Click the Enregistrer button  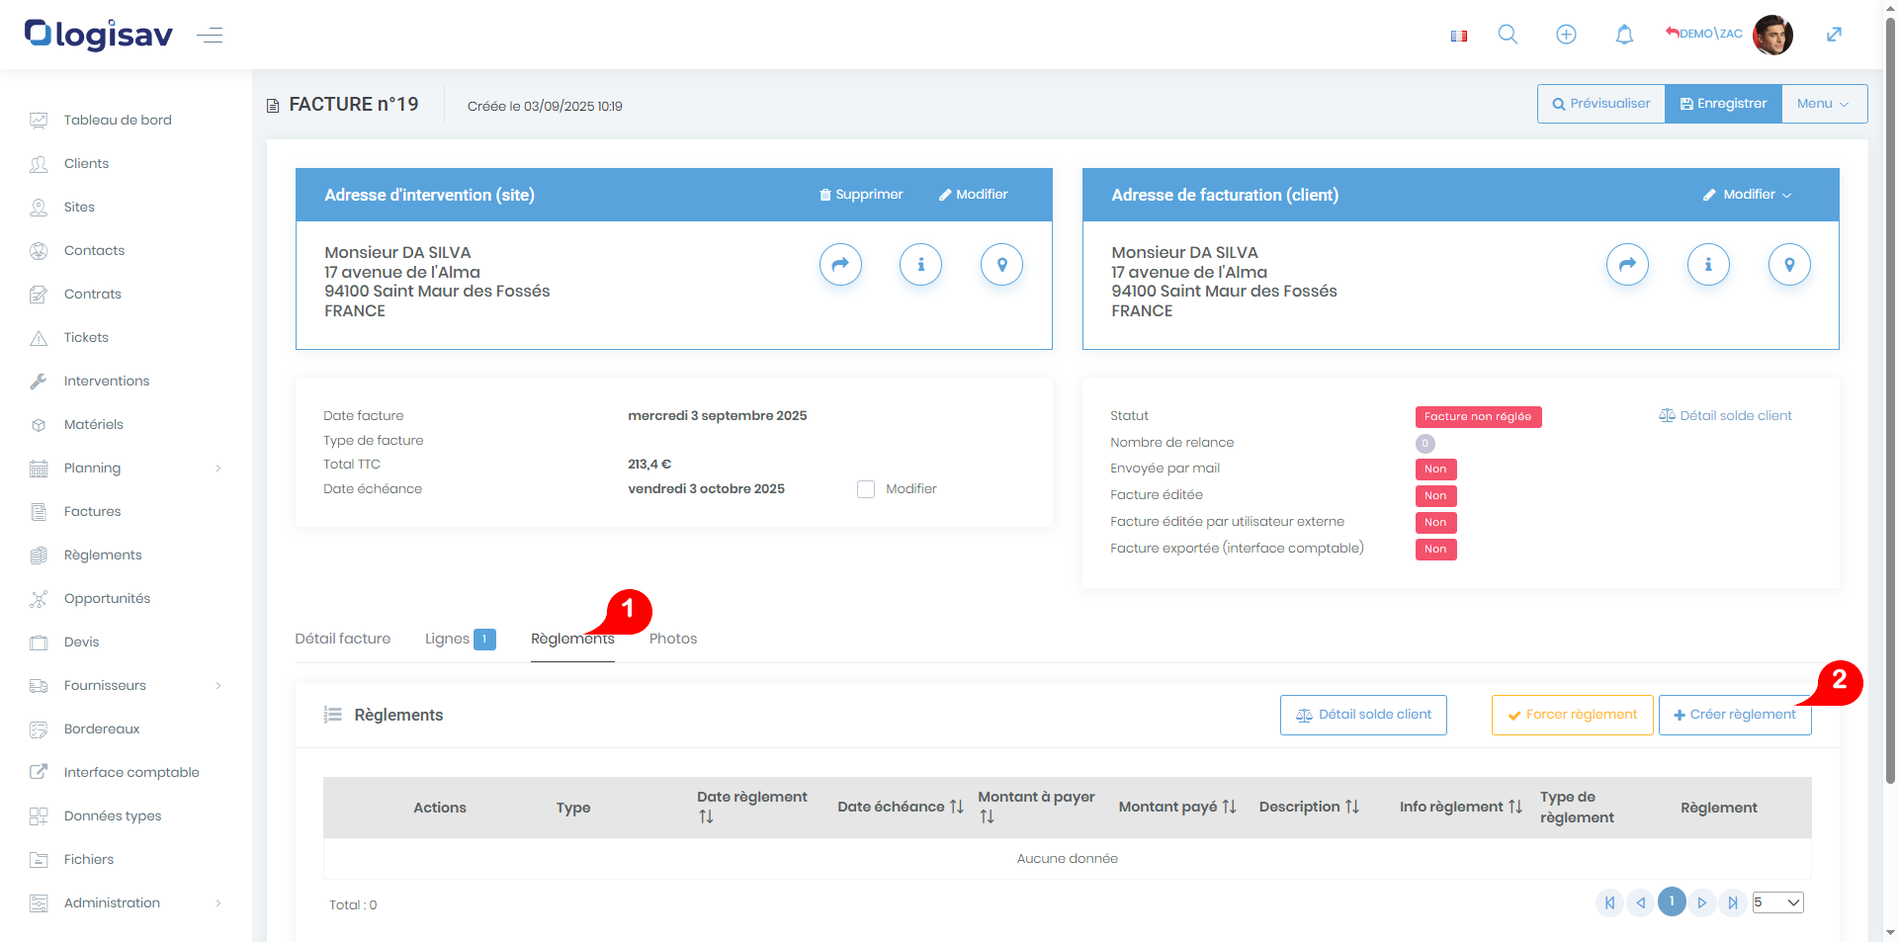pos(1723,104)
